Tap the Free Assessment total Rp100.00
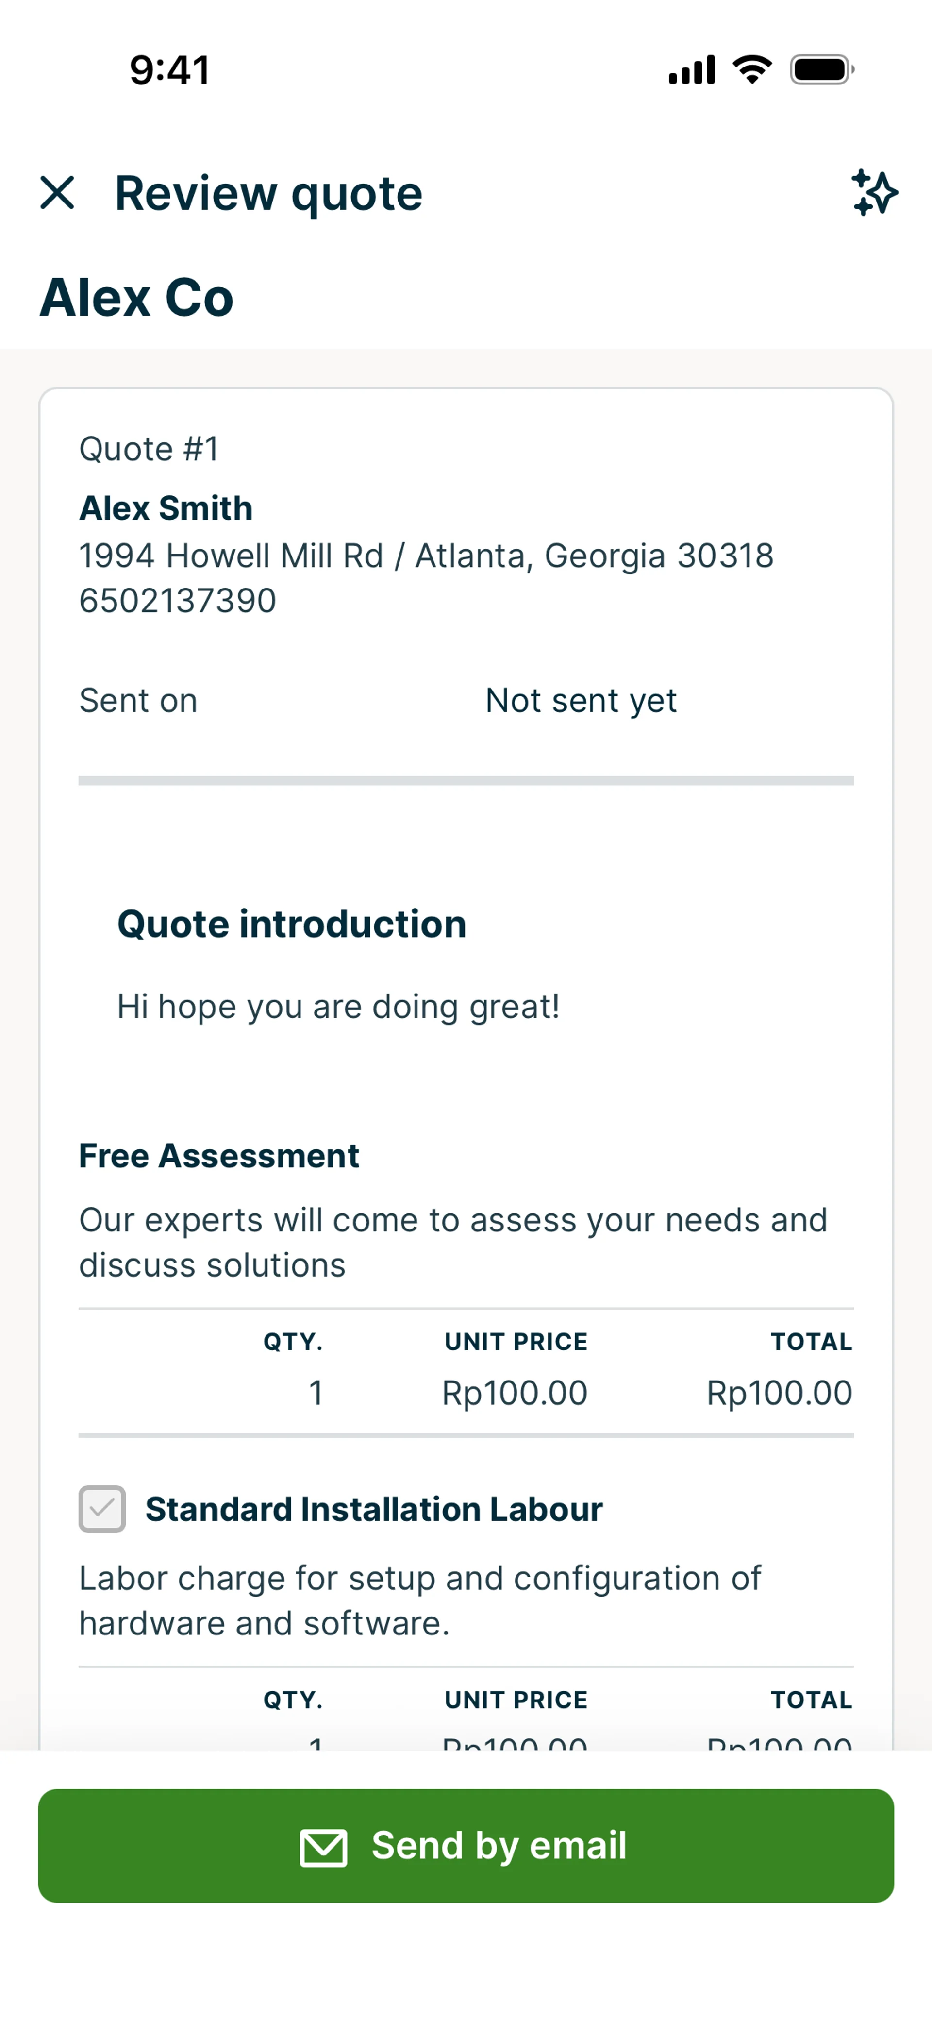932x2021 pixels. point(779,1393)
